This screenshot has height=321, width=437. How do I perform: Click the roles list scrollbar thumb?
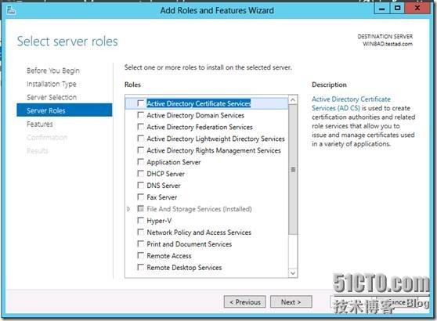(x=293, y=169)
